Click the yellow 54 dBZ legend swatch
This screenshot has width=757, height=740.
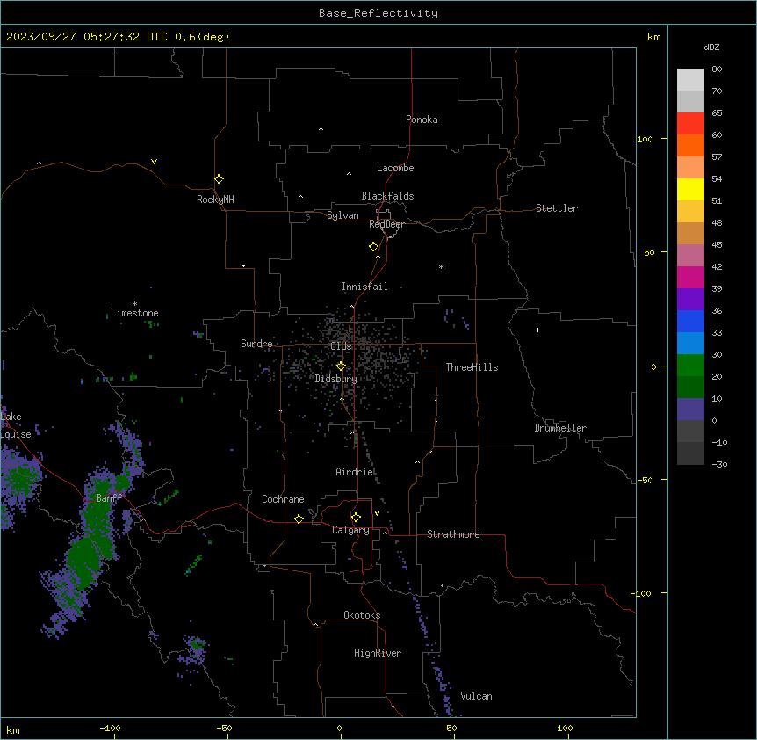[690, 189]
